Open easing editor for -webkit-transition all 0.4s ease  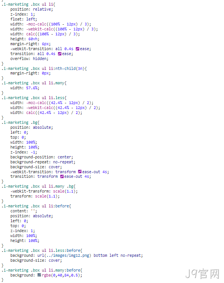click(77, 49)
